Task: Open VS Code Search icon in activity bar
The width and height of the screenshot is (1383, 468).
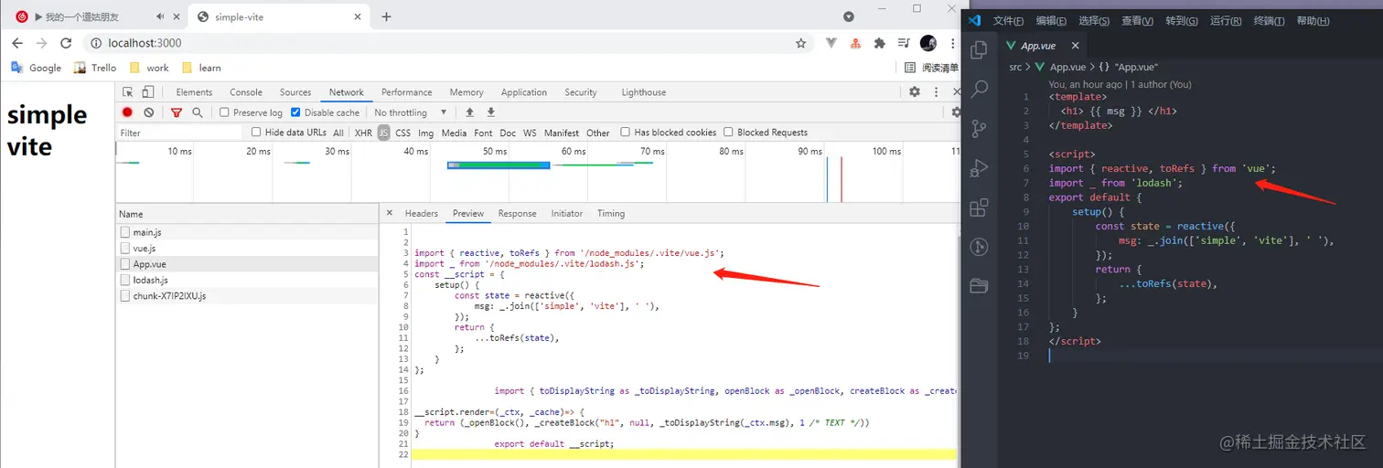Action: point(979,89)
